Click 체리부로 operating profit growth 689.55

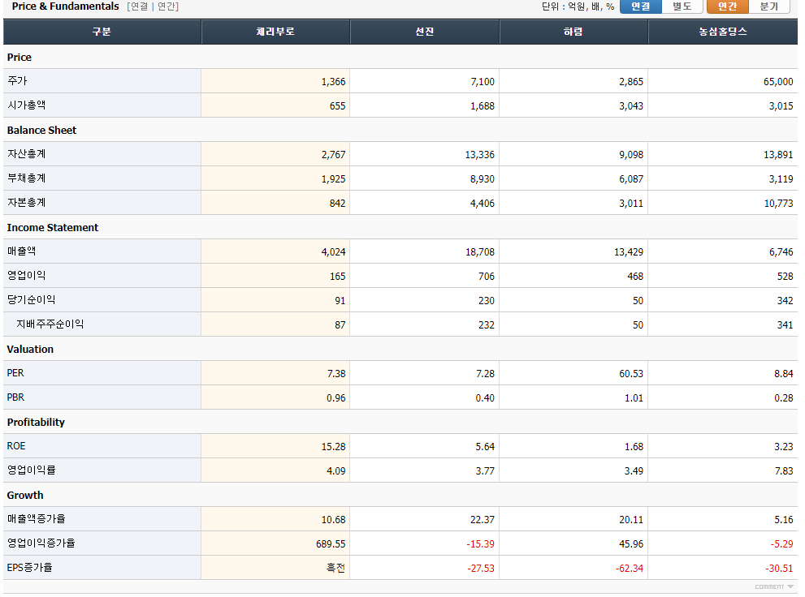pyautogui.click(x=331, y=544)
